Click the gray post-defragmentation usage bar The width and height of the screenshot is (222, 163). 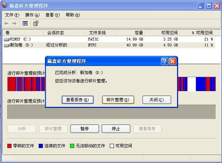112,112
